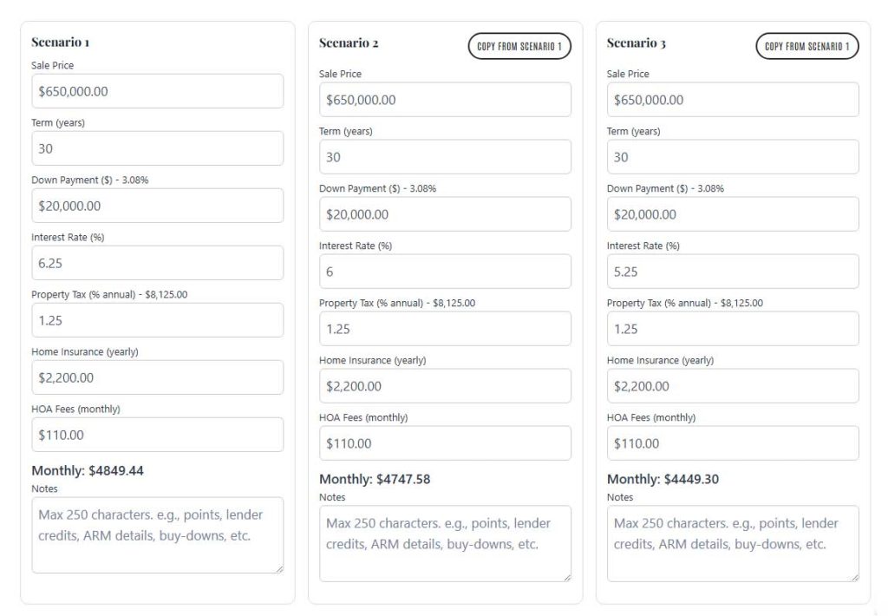Edit Scenario 2 Interest Rate of 6

coord(445,272)
